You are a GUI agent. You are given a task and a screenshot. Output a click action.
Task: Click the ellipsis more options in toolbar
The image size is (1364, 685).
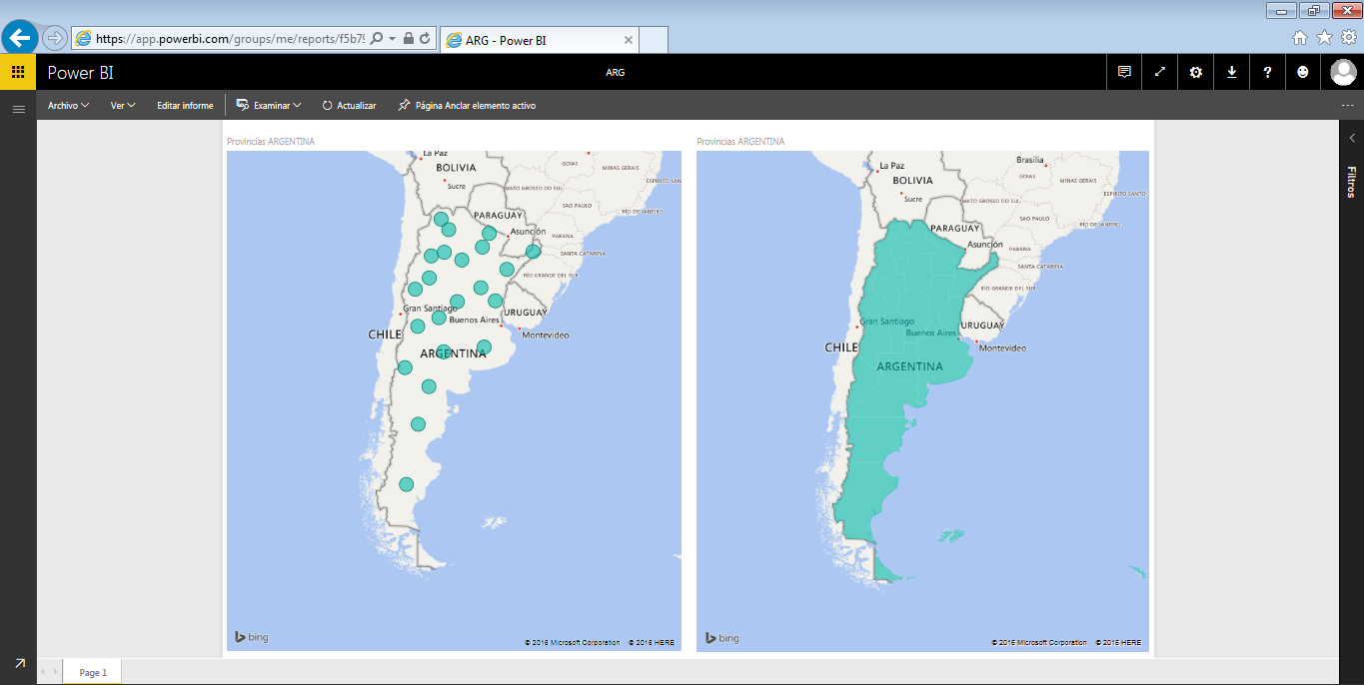click(x=1347, y=105)
